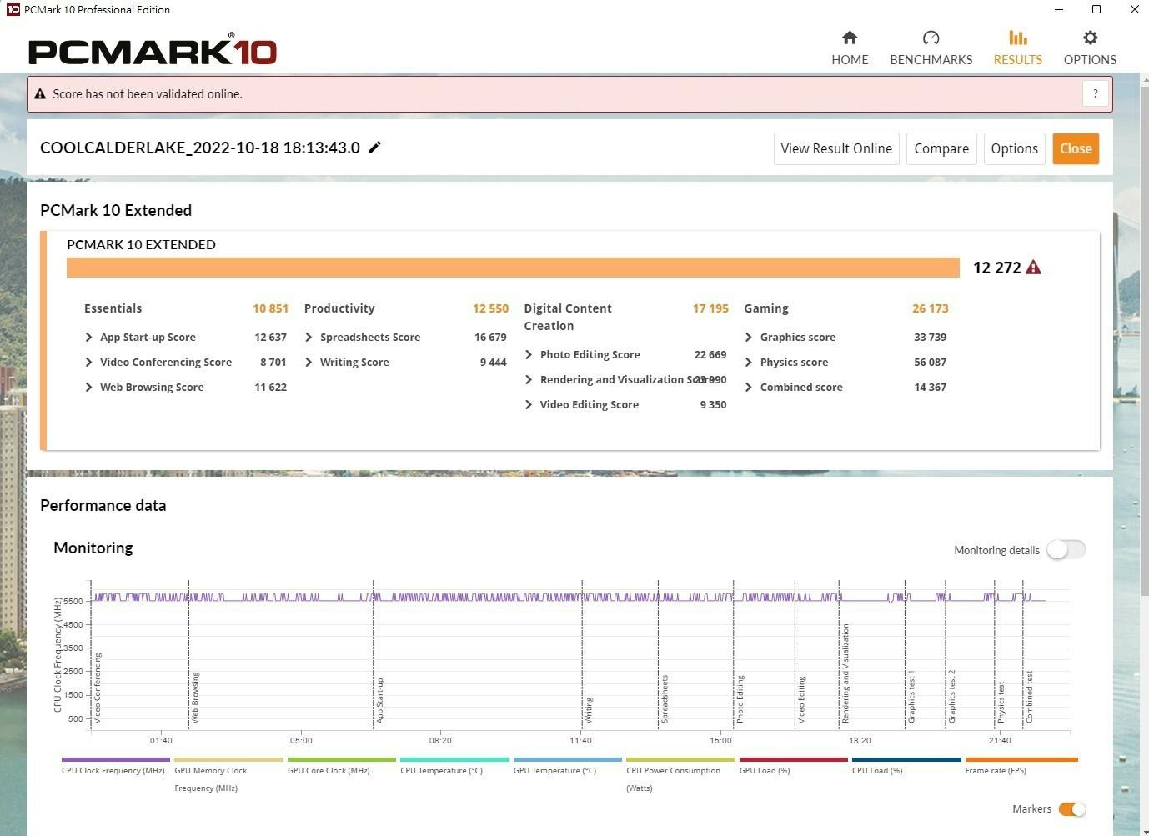Turn off the Markers toggle
The image size is (1149, 836).
pos(1071,809)
